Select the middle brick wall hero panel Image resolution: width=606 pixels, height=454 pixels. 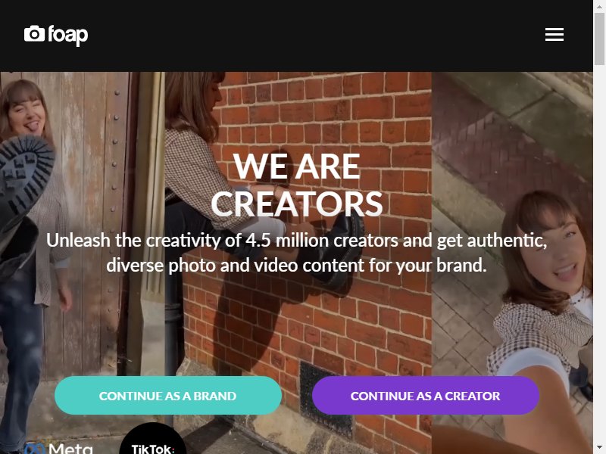(298, 263)
